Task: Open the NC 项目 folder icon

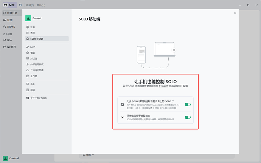Action: (x=5, y=47)
